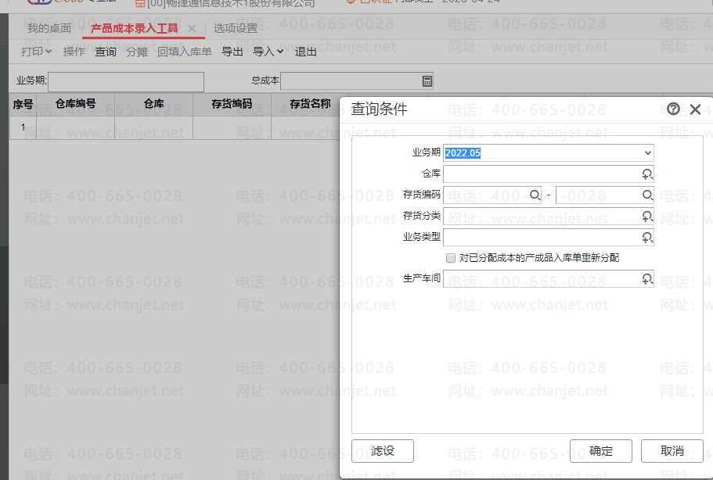Click the 仓库 column header
Viewport: 713px width, 480px height.
[153, 105]
